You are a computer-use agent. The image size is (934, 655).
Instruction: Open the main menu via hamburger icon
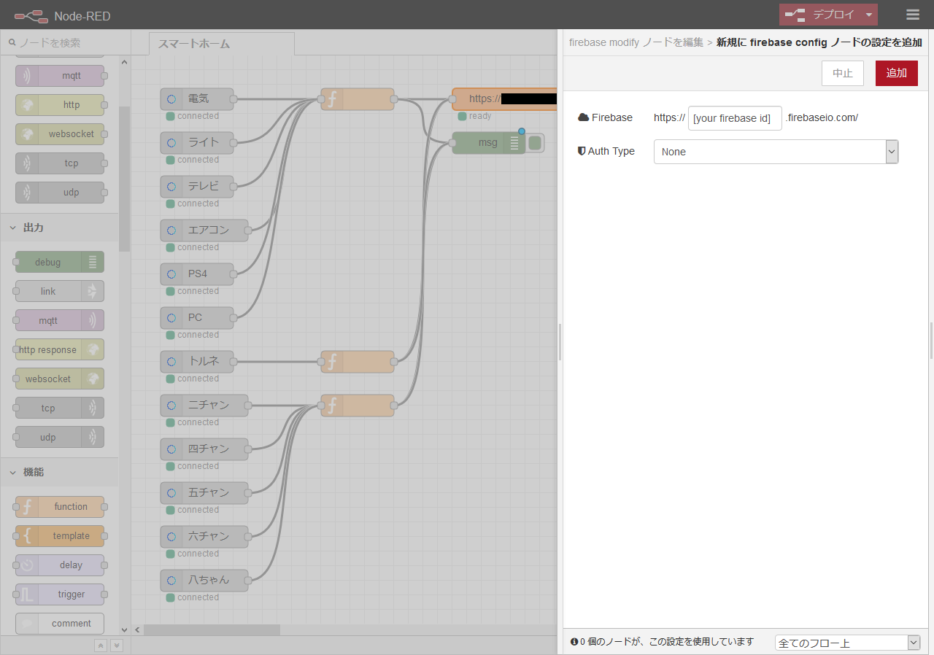click(x=911, y=15)
